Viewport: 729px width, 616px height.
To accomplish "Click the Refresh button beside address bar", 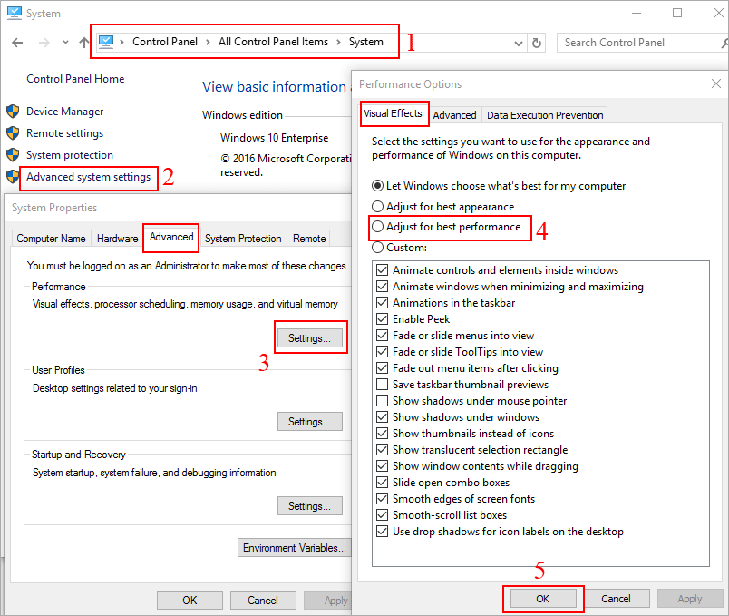I will tap(537, 44).
